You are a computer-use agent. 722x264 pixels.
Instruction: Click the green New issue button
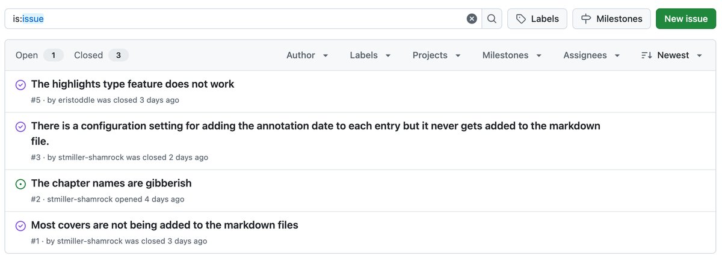pyautogui.click(x=686, y=19)
